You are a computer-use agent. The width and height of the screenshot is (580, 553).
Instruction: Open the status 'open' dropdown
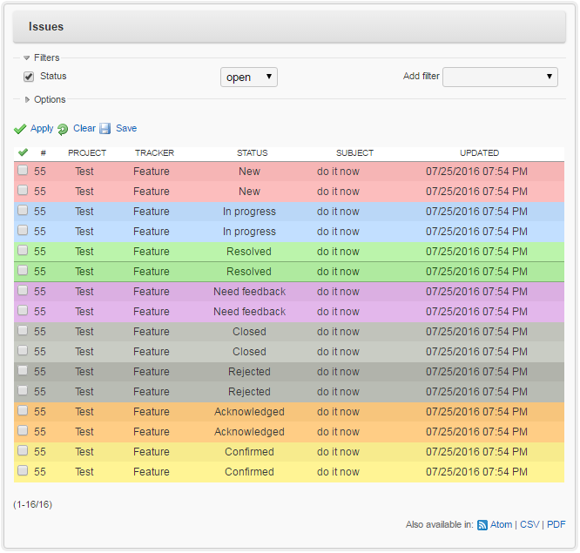pyautogui.click(x=248, y=78)
